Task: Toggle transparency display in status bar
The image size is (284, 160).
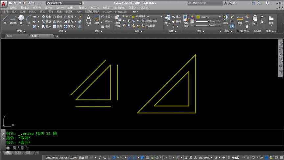Action: coord(147,158)
